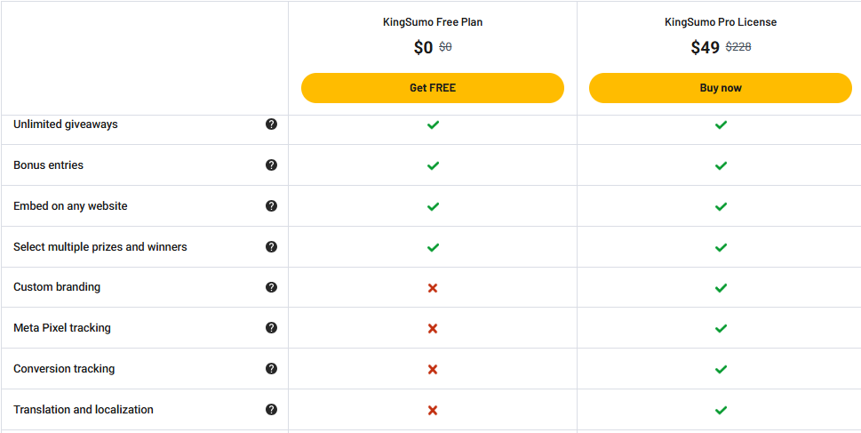This screenshot has height=433, width=861.
Task: Click Free Plan checkmark for Unlimited giveaways
Action: point(433,124)
